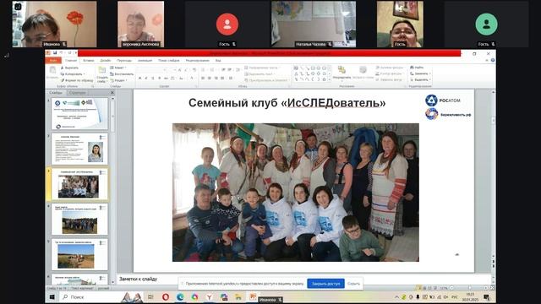Click Формат по образцу format painter
541x304 pixels.
[x=77, y=80]
